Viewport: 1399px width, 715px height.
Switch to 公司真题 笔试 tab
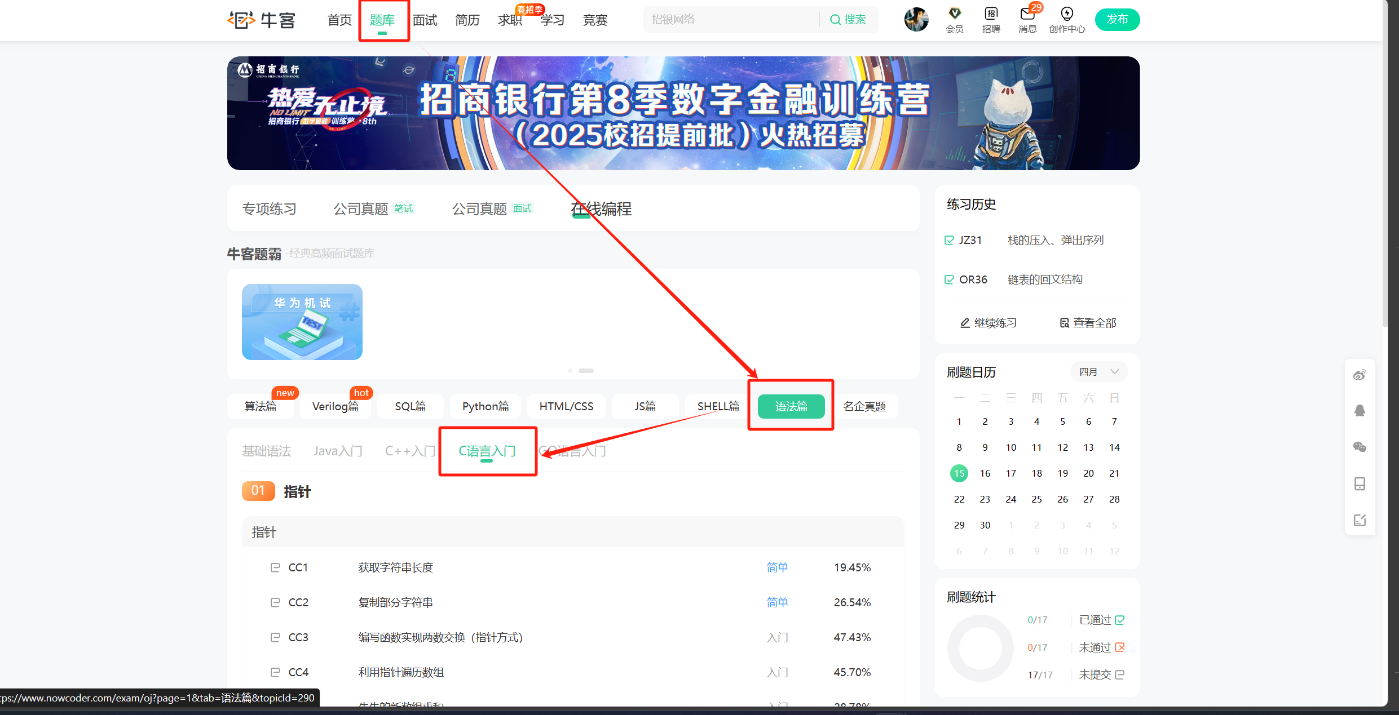click(374, 209)
